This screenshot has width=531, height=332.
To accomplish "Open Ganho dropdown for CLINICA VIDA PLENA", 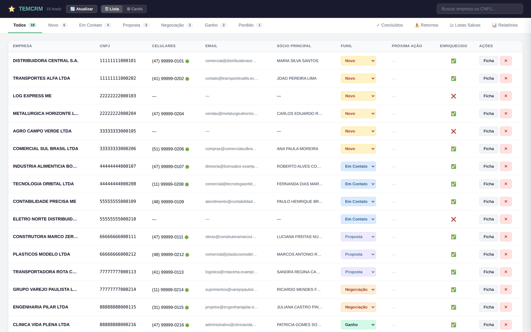I will 358,325.
